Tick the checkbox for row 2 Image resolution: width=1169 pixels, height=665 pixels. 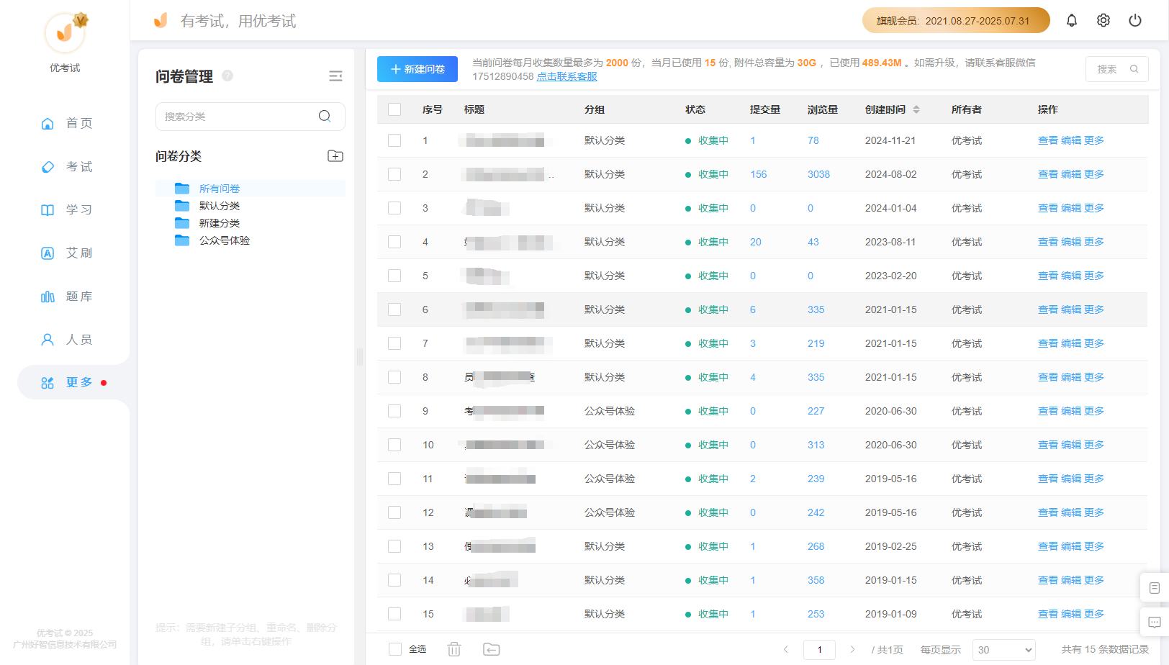click(x=394, y=174)
